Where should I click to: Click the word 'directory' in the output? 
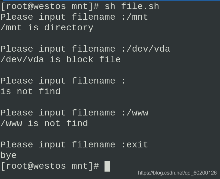[69, 28]
